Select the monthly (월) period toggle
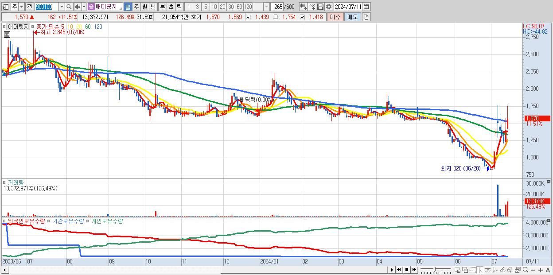 pos(144,7)
